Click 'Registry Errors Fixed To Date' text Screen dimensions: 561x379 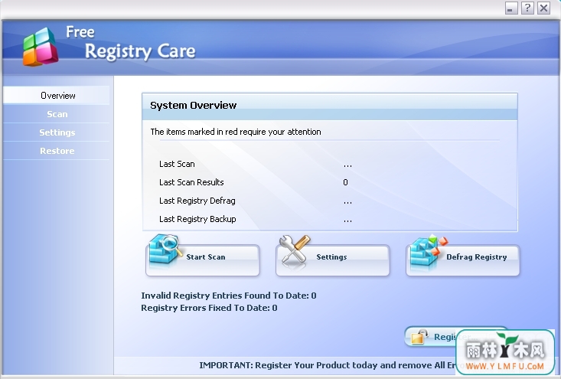209,308
